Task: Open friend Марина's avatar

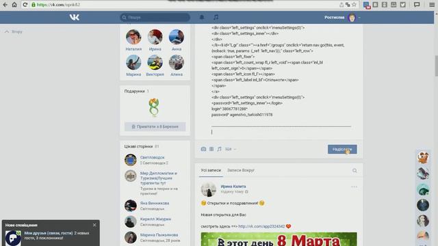Action: 133,62
